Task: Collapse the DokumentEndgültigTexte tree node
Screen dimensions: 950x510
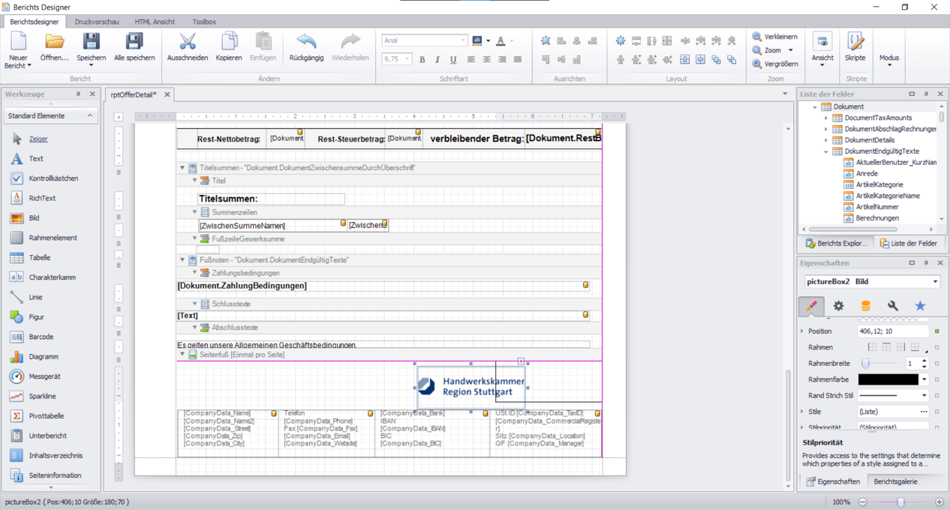Action: coord(826,151)
